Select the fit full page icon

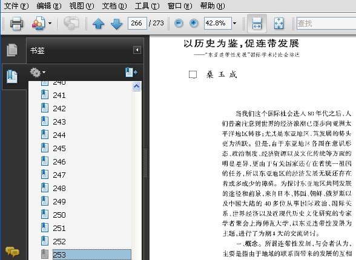click(x=279, y=24)
